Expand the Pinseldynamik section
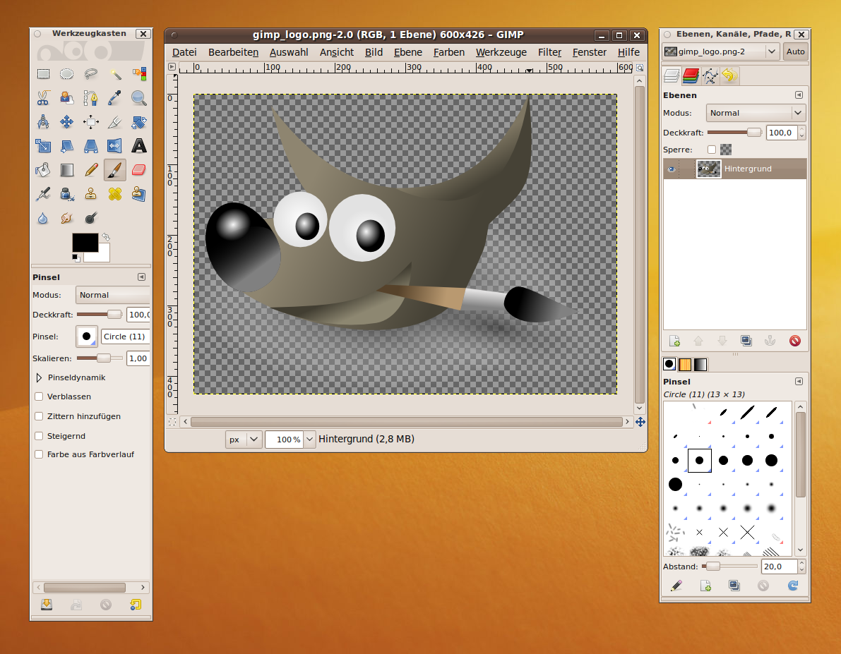The image size is (841, 654). [39, 377]
